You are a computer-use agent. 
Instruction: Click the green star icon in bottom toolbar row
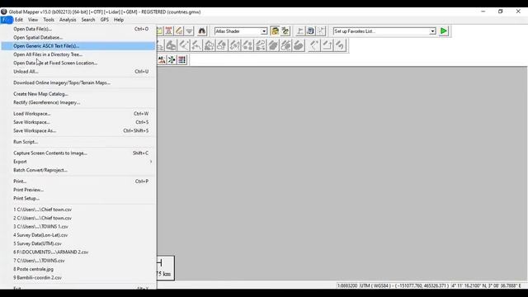pos(172,60)
